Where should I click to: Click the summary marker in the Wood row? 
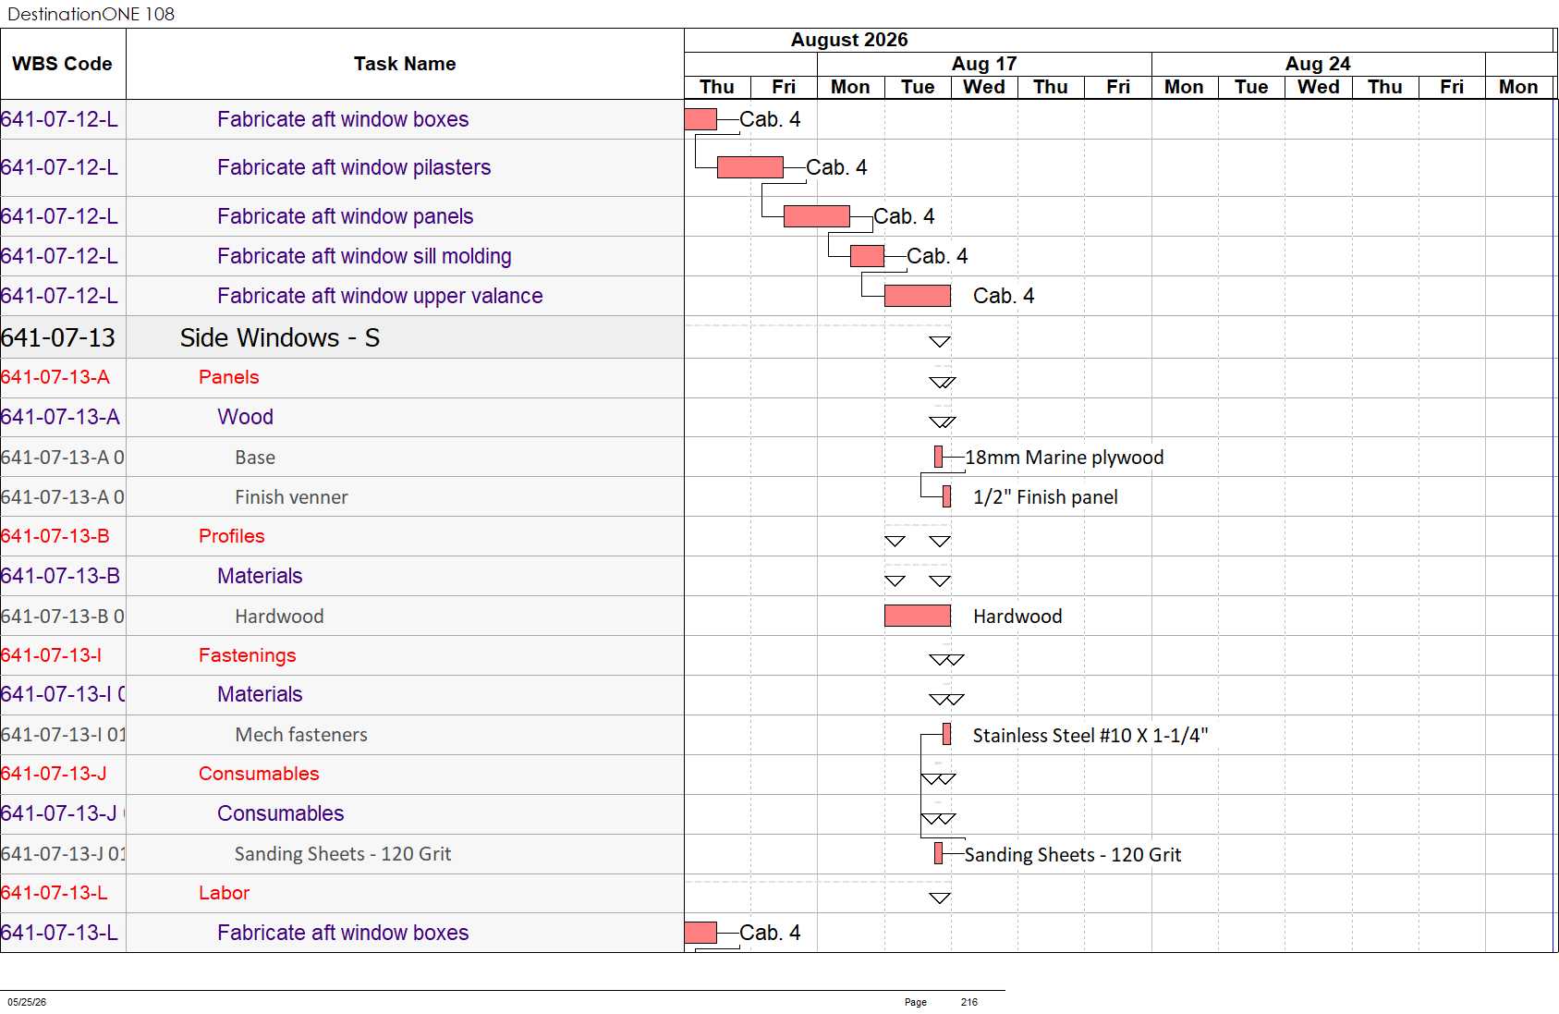tap(943, 422)
